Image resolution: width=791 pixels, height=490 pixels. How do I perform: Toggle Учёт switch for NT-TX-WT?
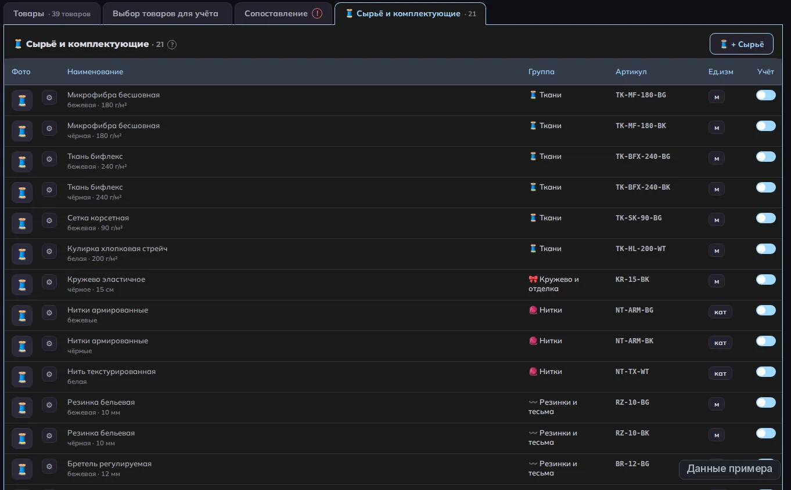tap(765, 372)
